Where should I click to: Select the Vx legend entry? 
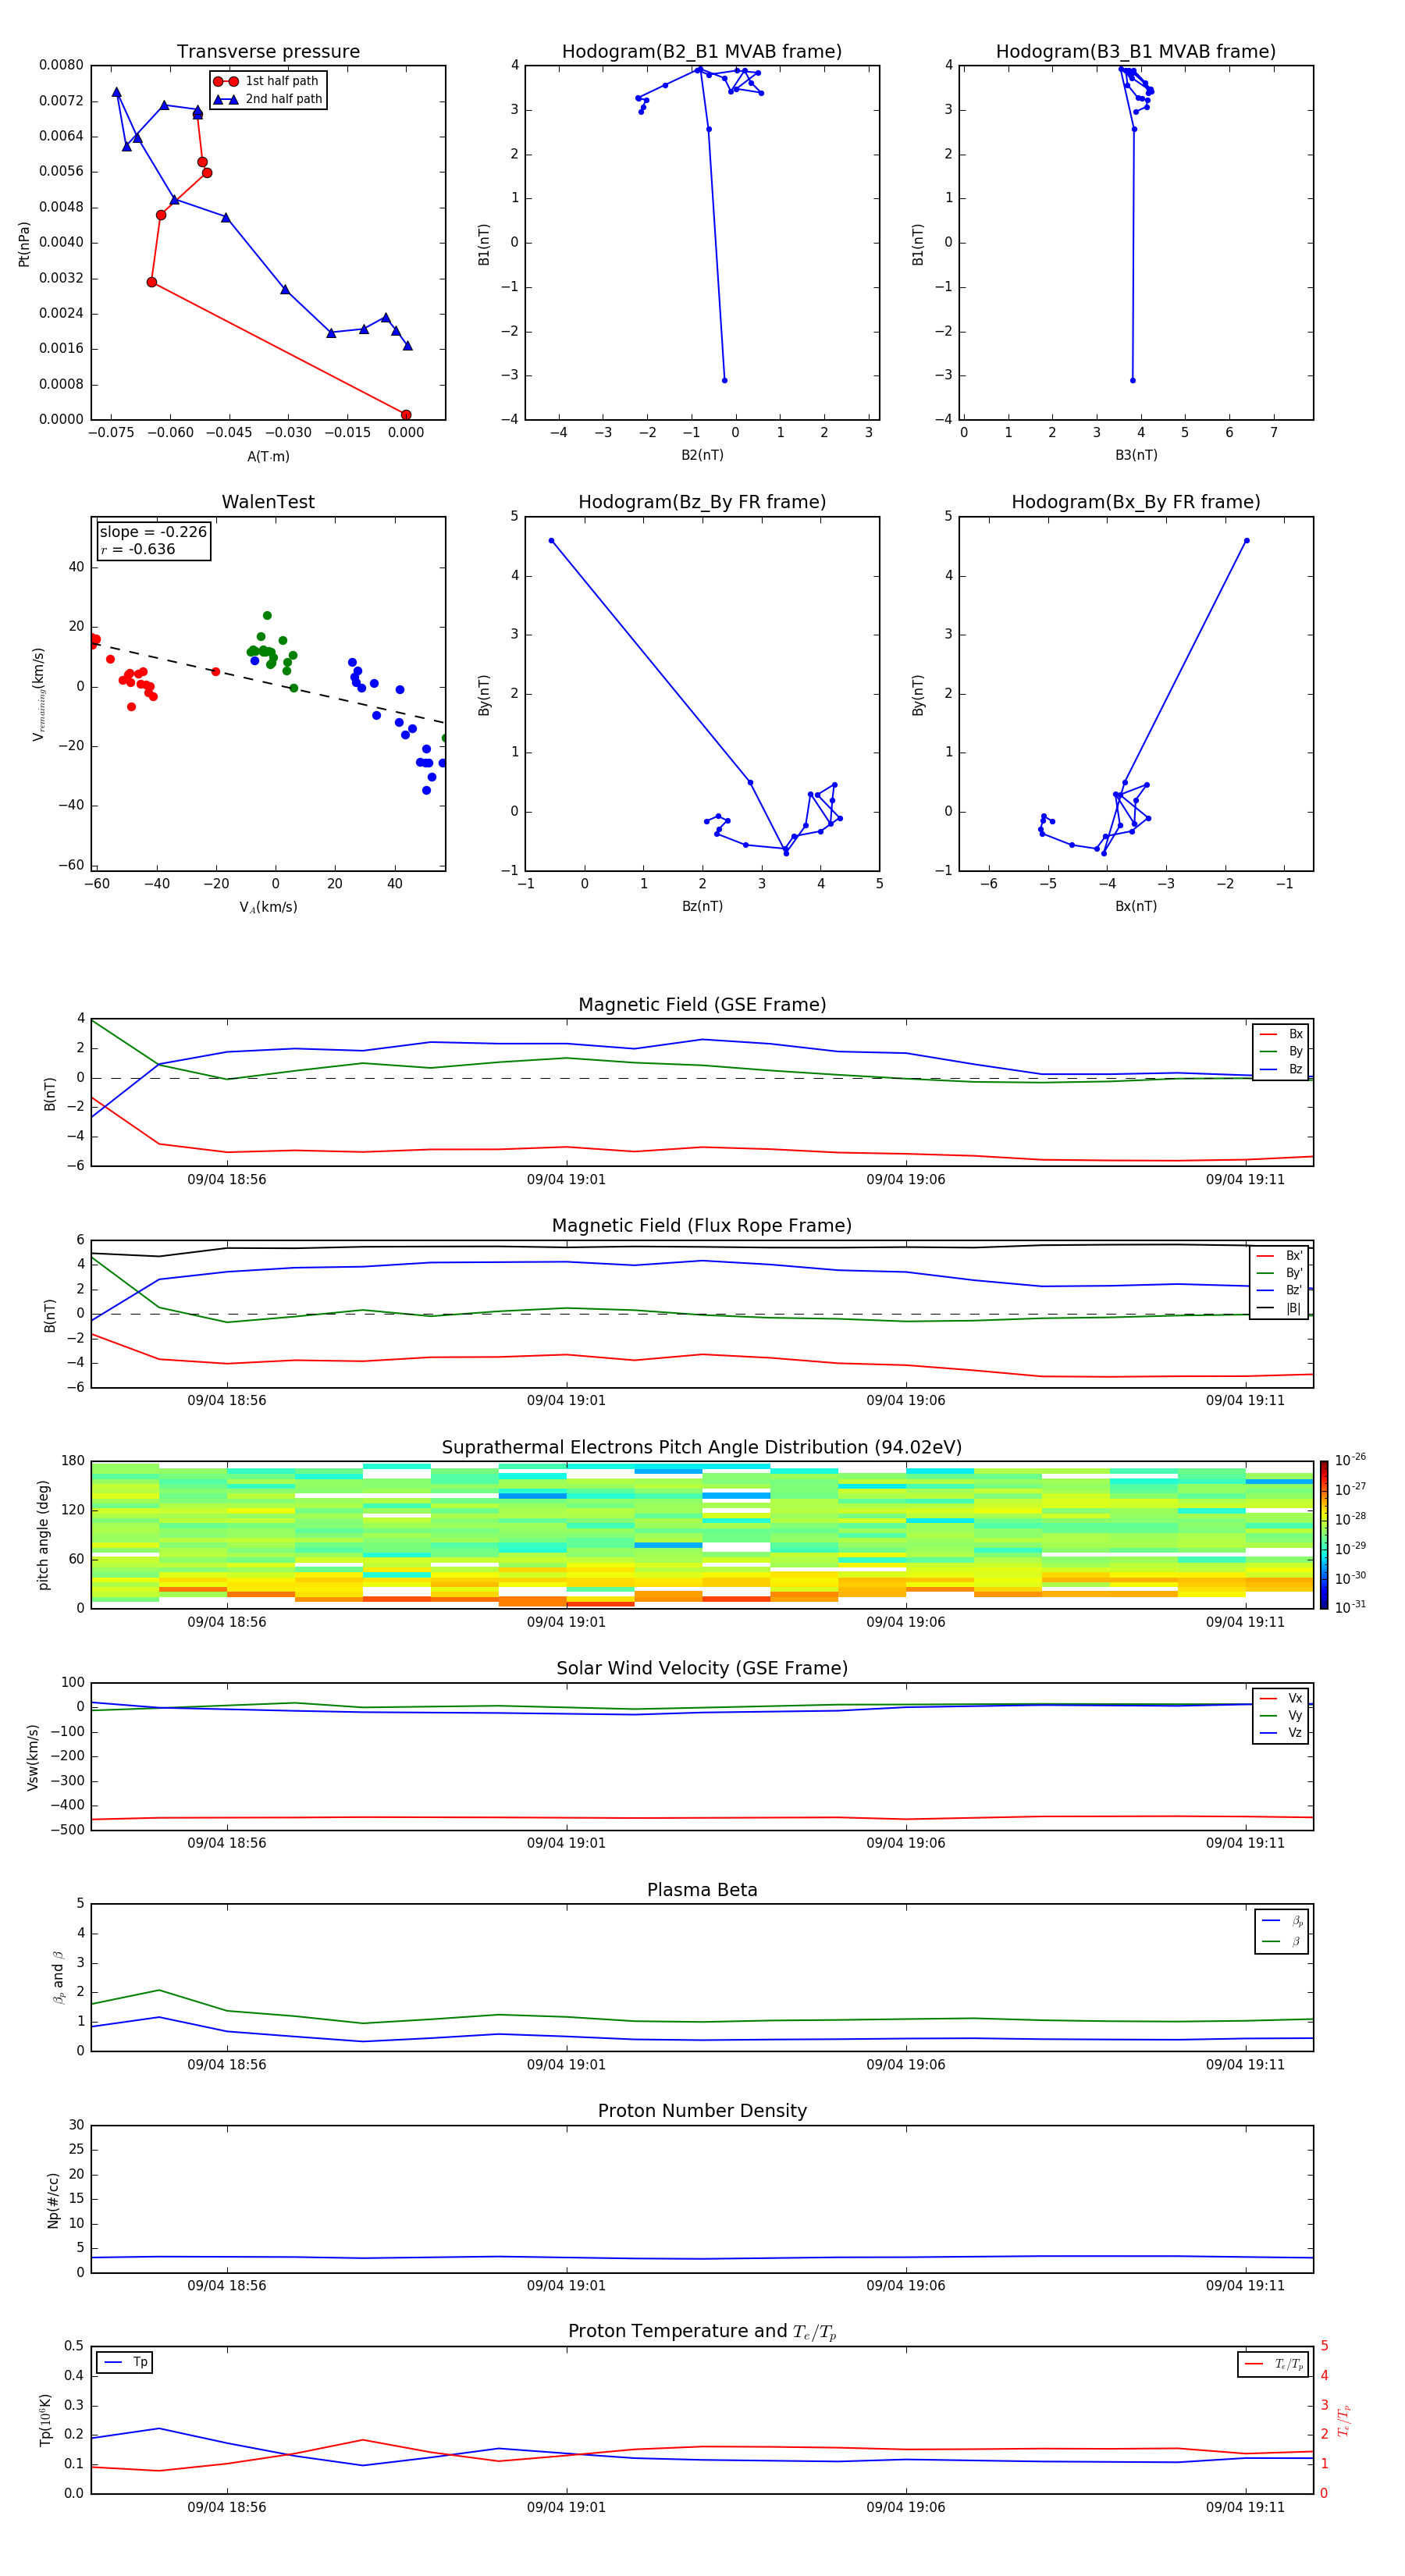(x=1281, y=1698)
